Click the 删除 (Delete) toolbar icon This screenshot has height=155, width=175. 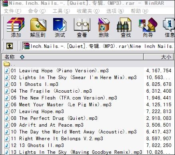tap(104, 28)
